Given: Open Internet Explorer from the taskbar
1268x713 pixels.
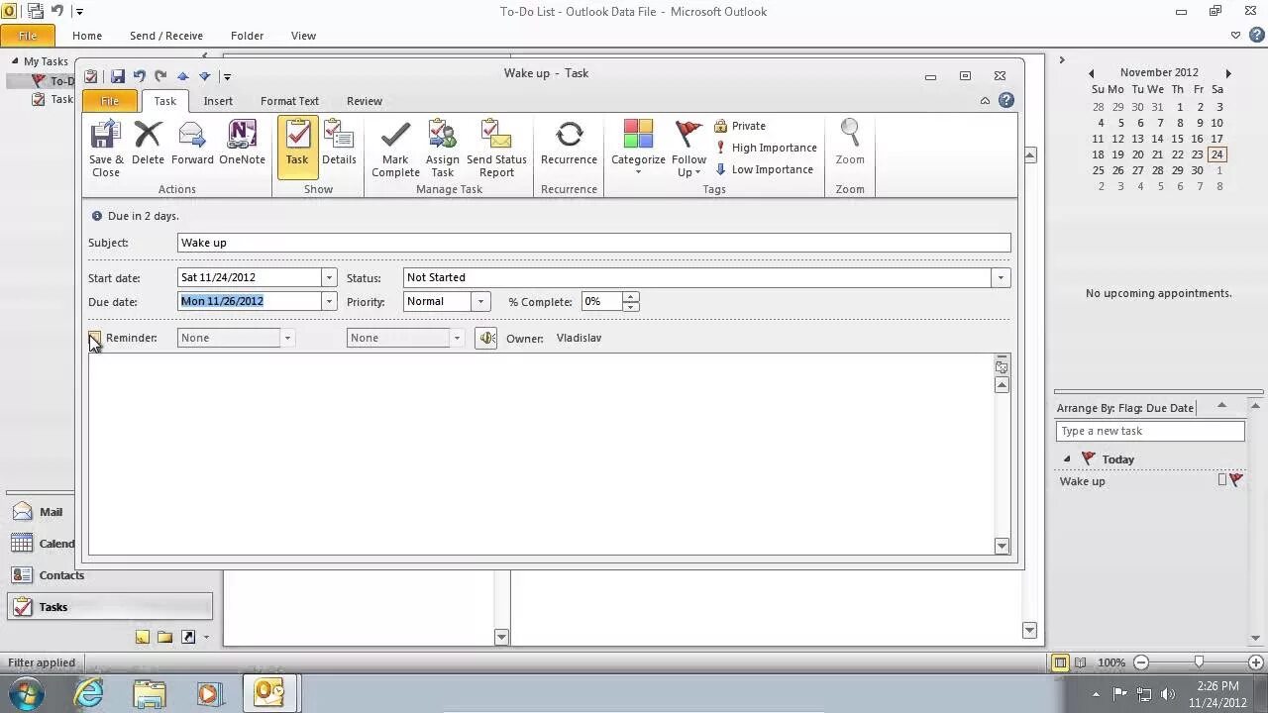Looking at the screenshot, I should [x=89, y=693].
